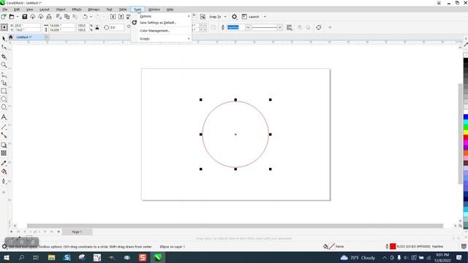This screenshot has width=468, height=263.
Task: Click the CorelDRAW taskbar icon
Action: tap(158, 258)
